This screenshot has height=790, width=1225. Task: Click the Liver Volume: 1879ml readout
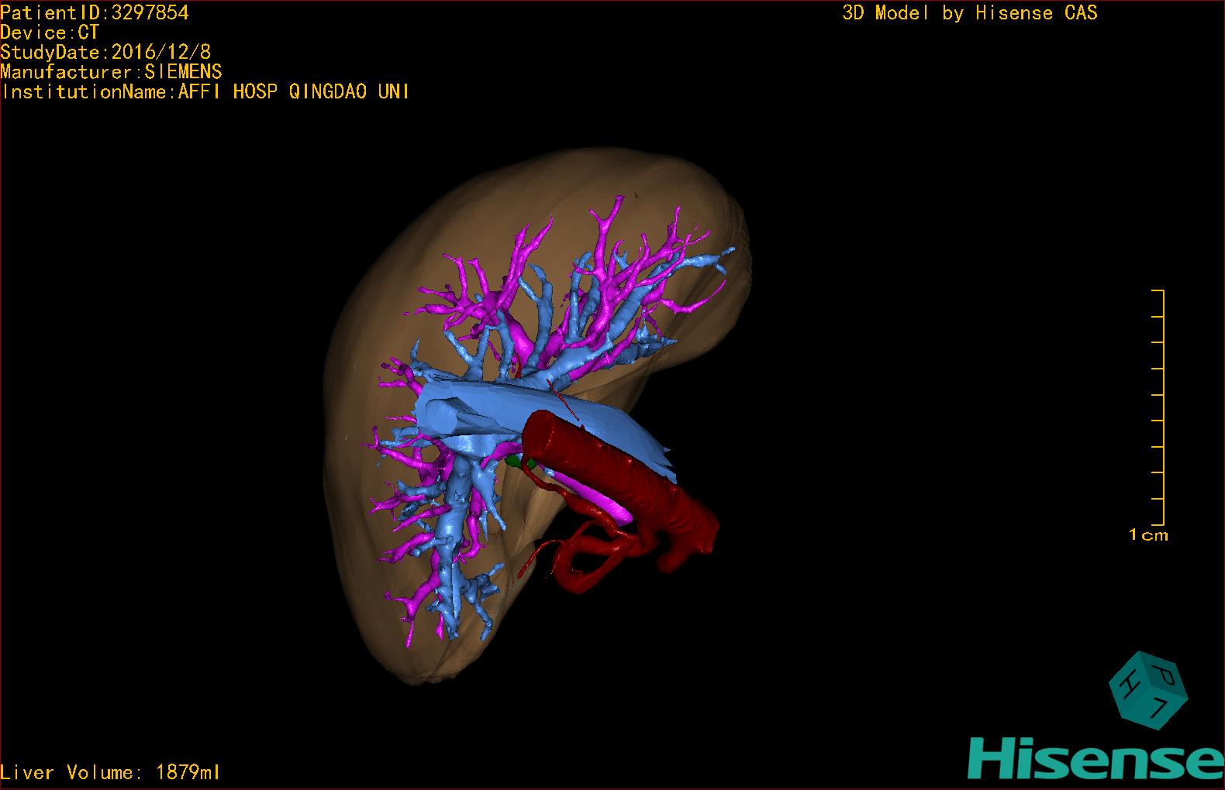click(x=110, y=772)
